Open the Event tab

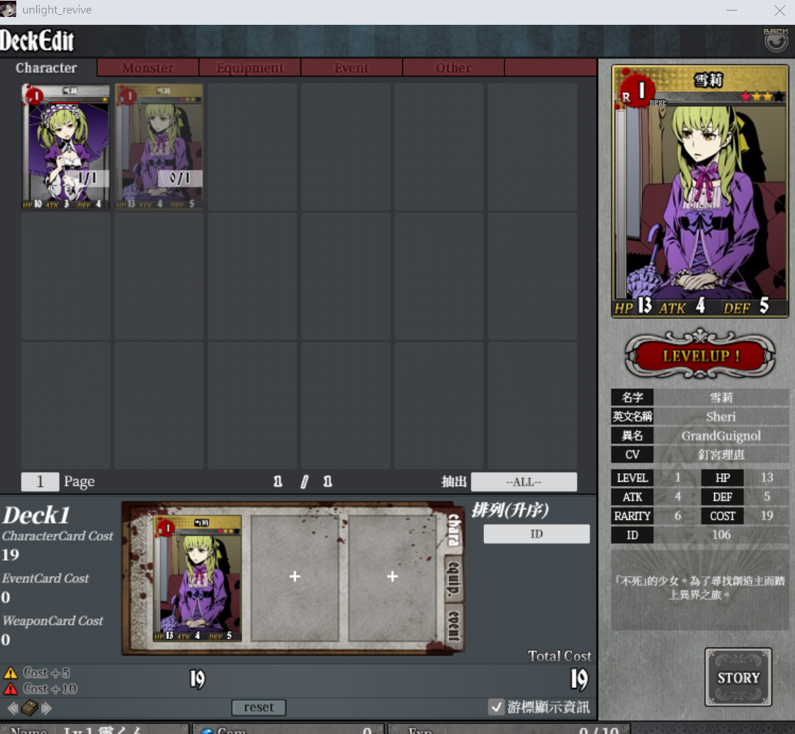click(351, 67)
